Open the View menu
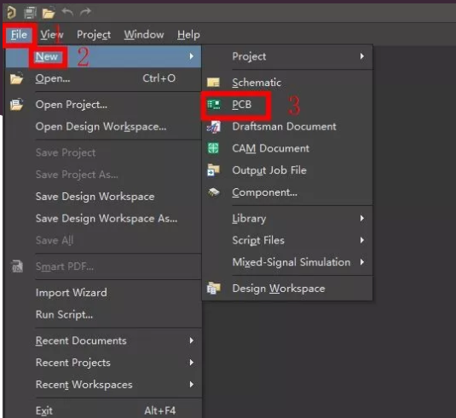This screenshot has width=456, height=418. coord(52,35)
